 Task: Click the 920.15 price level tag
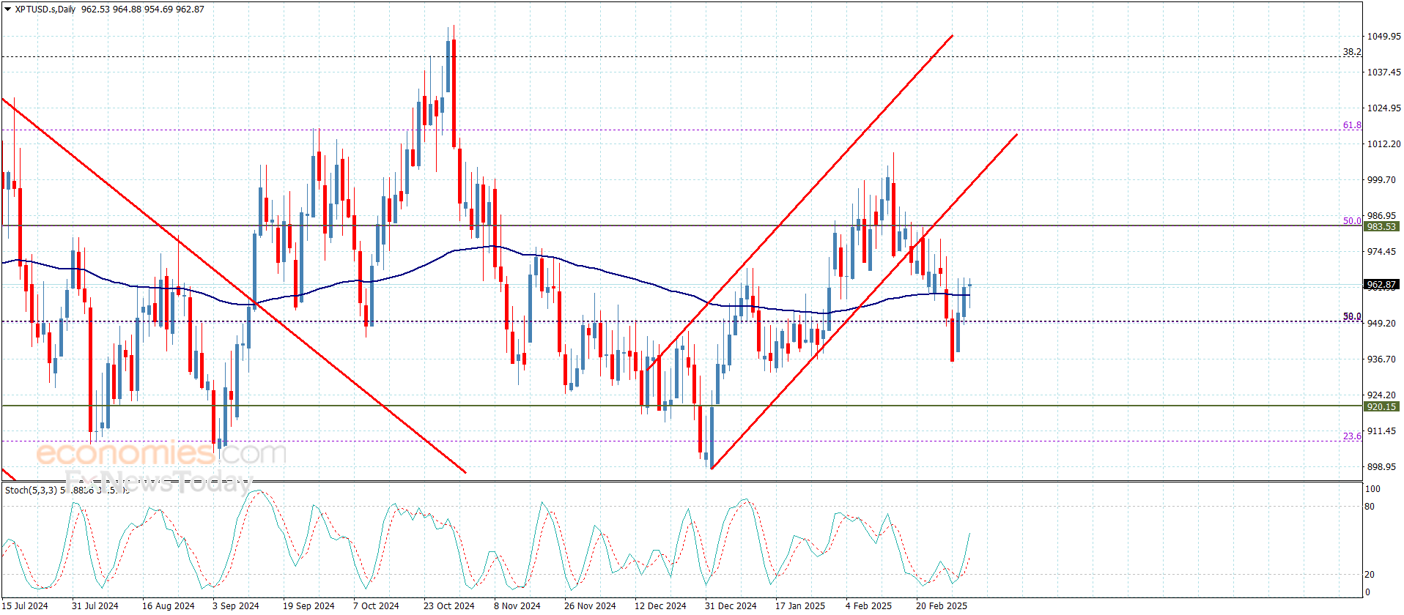pos(1381,406)
